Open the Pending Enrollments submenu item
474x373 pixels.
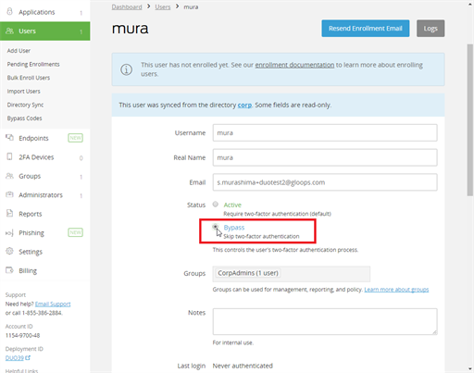[33, 64]
